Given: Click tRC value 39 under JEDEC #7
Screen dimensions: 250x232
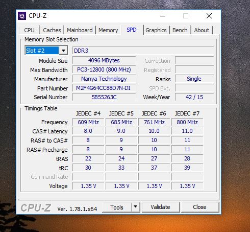Looking at the screenshot, I should point(187,168).
